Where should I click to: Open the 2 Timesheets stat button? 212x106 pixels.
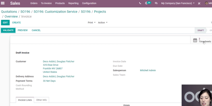201,40
